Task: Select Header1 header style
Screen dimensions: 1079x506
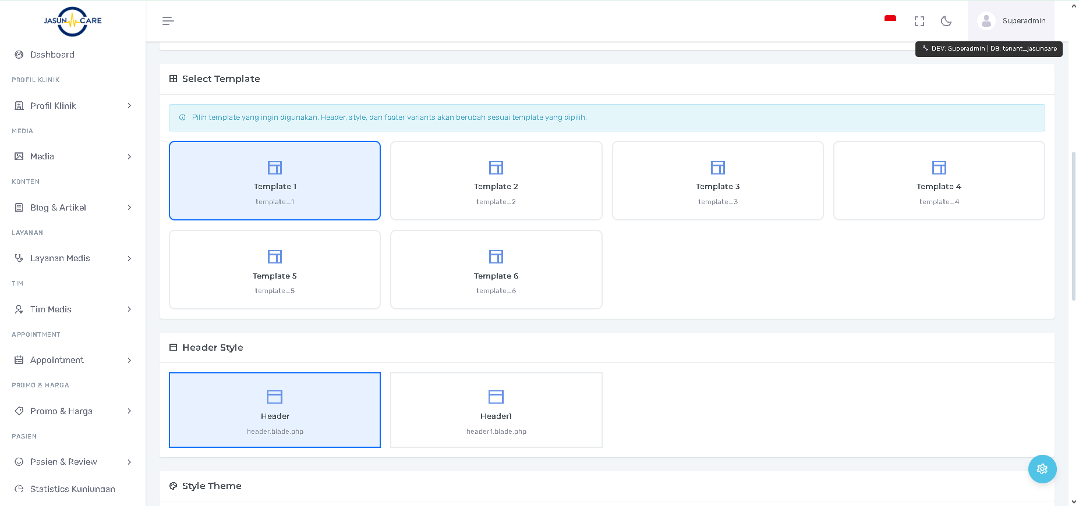Action: tap(496, 410)
